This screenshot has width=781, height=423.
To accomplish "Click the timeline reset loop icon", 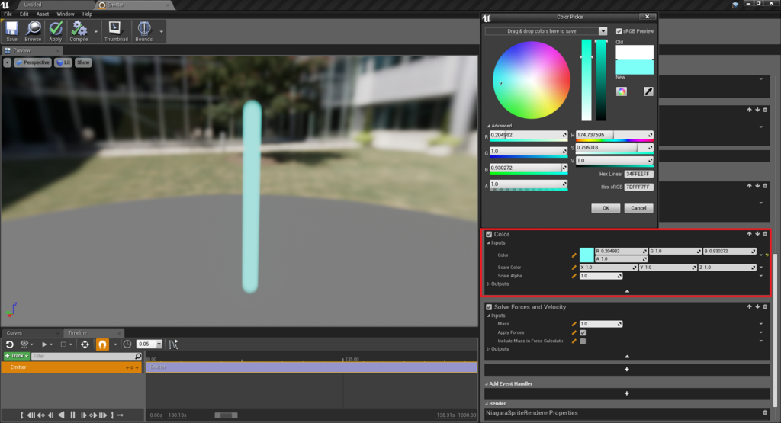I will (x=9, y=344).
